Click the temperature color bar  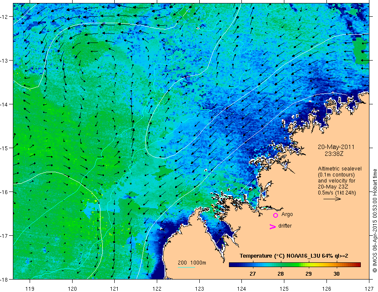[295, 265]
